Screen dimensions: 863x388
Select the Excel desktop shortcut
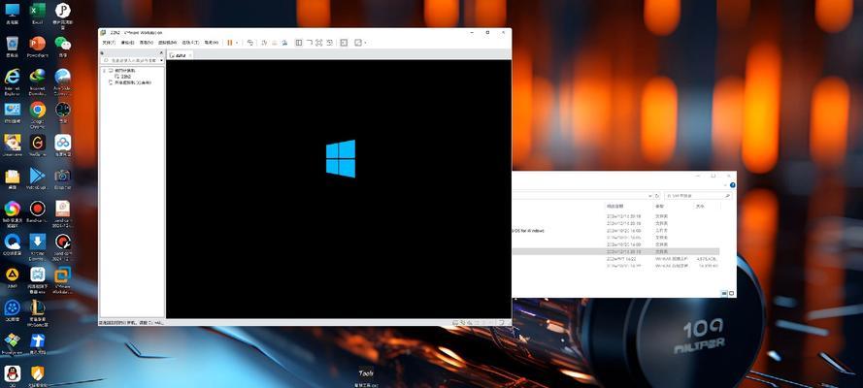click(x=38, y=14)
